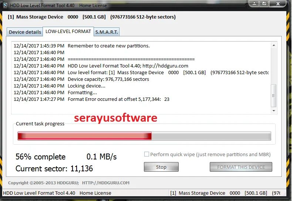Click the 0.1 MB/s speed readout
The image size is (293, 201).
pyautogui.click(x=101, y=157)
